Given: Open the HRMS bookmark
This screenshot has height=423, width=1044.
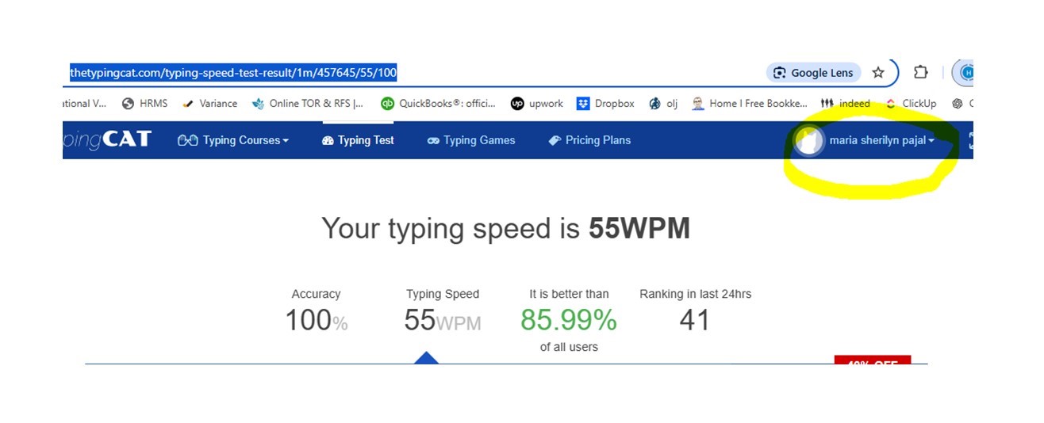Looking at the screenshot, I should (x=144, y=103).
